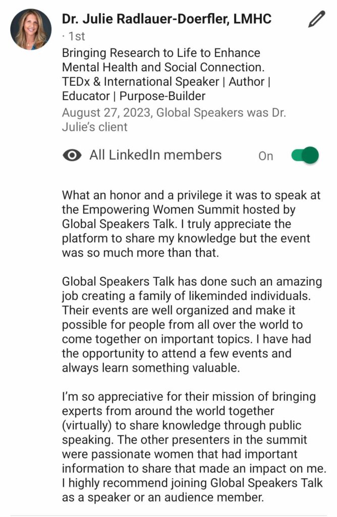Screen dimensions: 337x517
Task: Click the "Educator | Purpose-Builder" text
Action: 134,96
